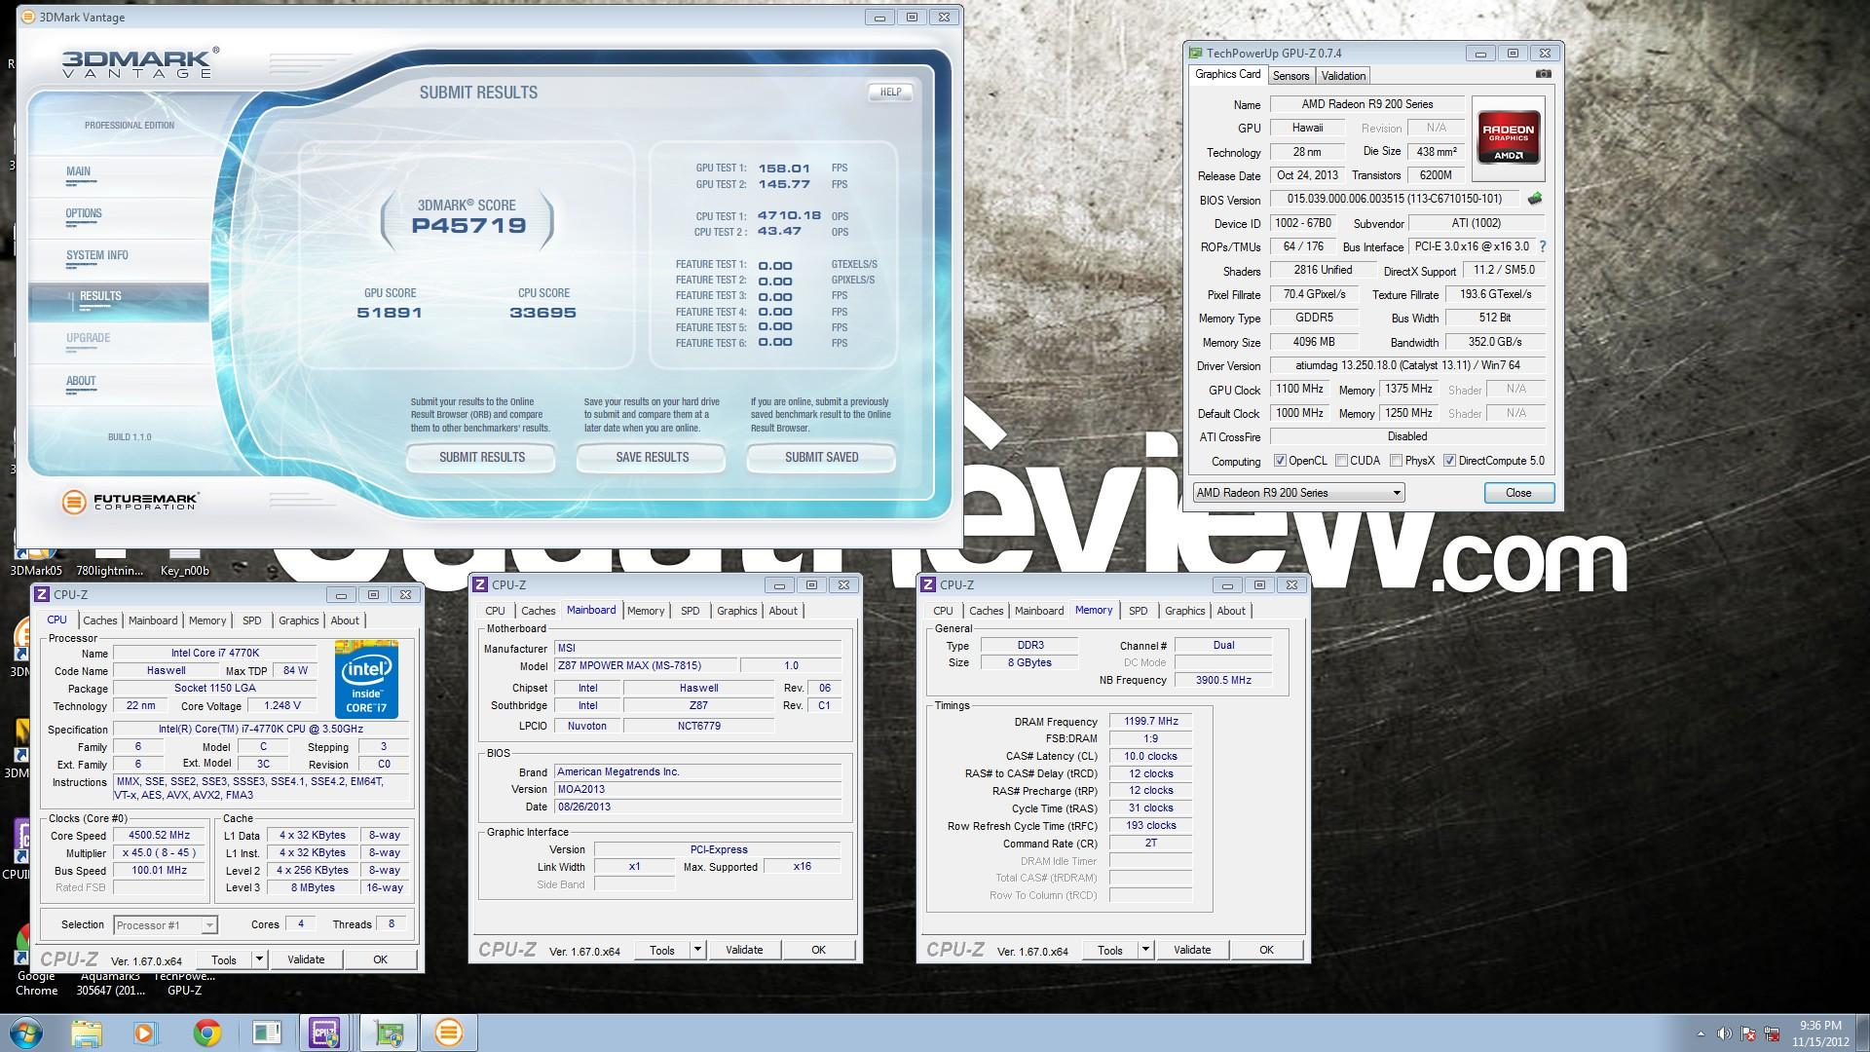The width and height of the screenshot is (1870, 1052).
Task: Switch to Validation tab in GPU-Z
Action: [1343, 76]
